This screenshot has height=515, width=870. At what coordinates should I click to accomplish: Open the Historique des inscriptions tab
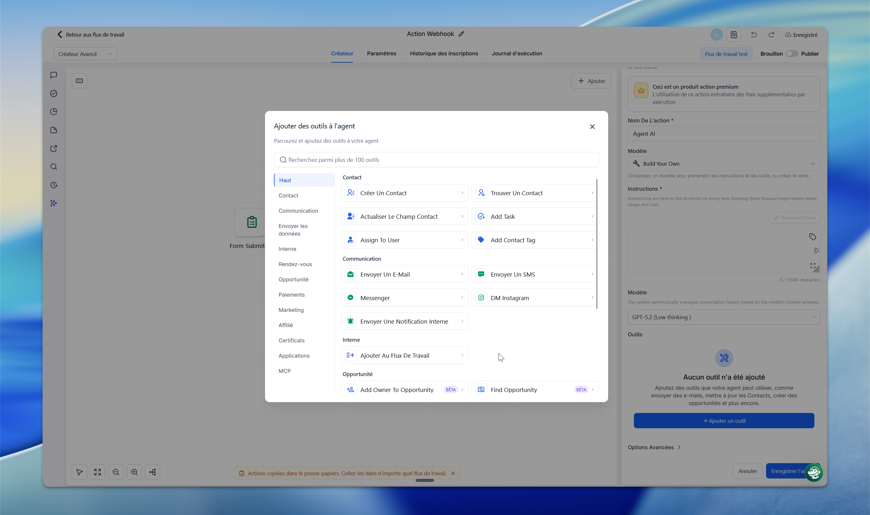tap(444, 53)
